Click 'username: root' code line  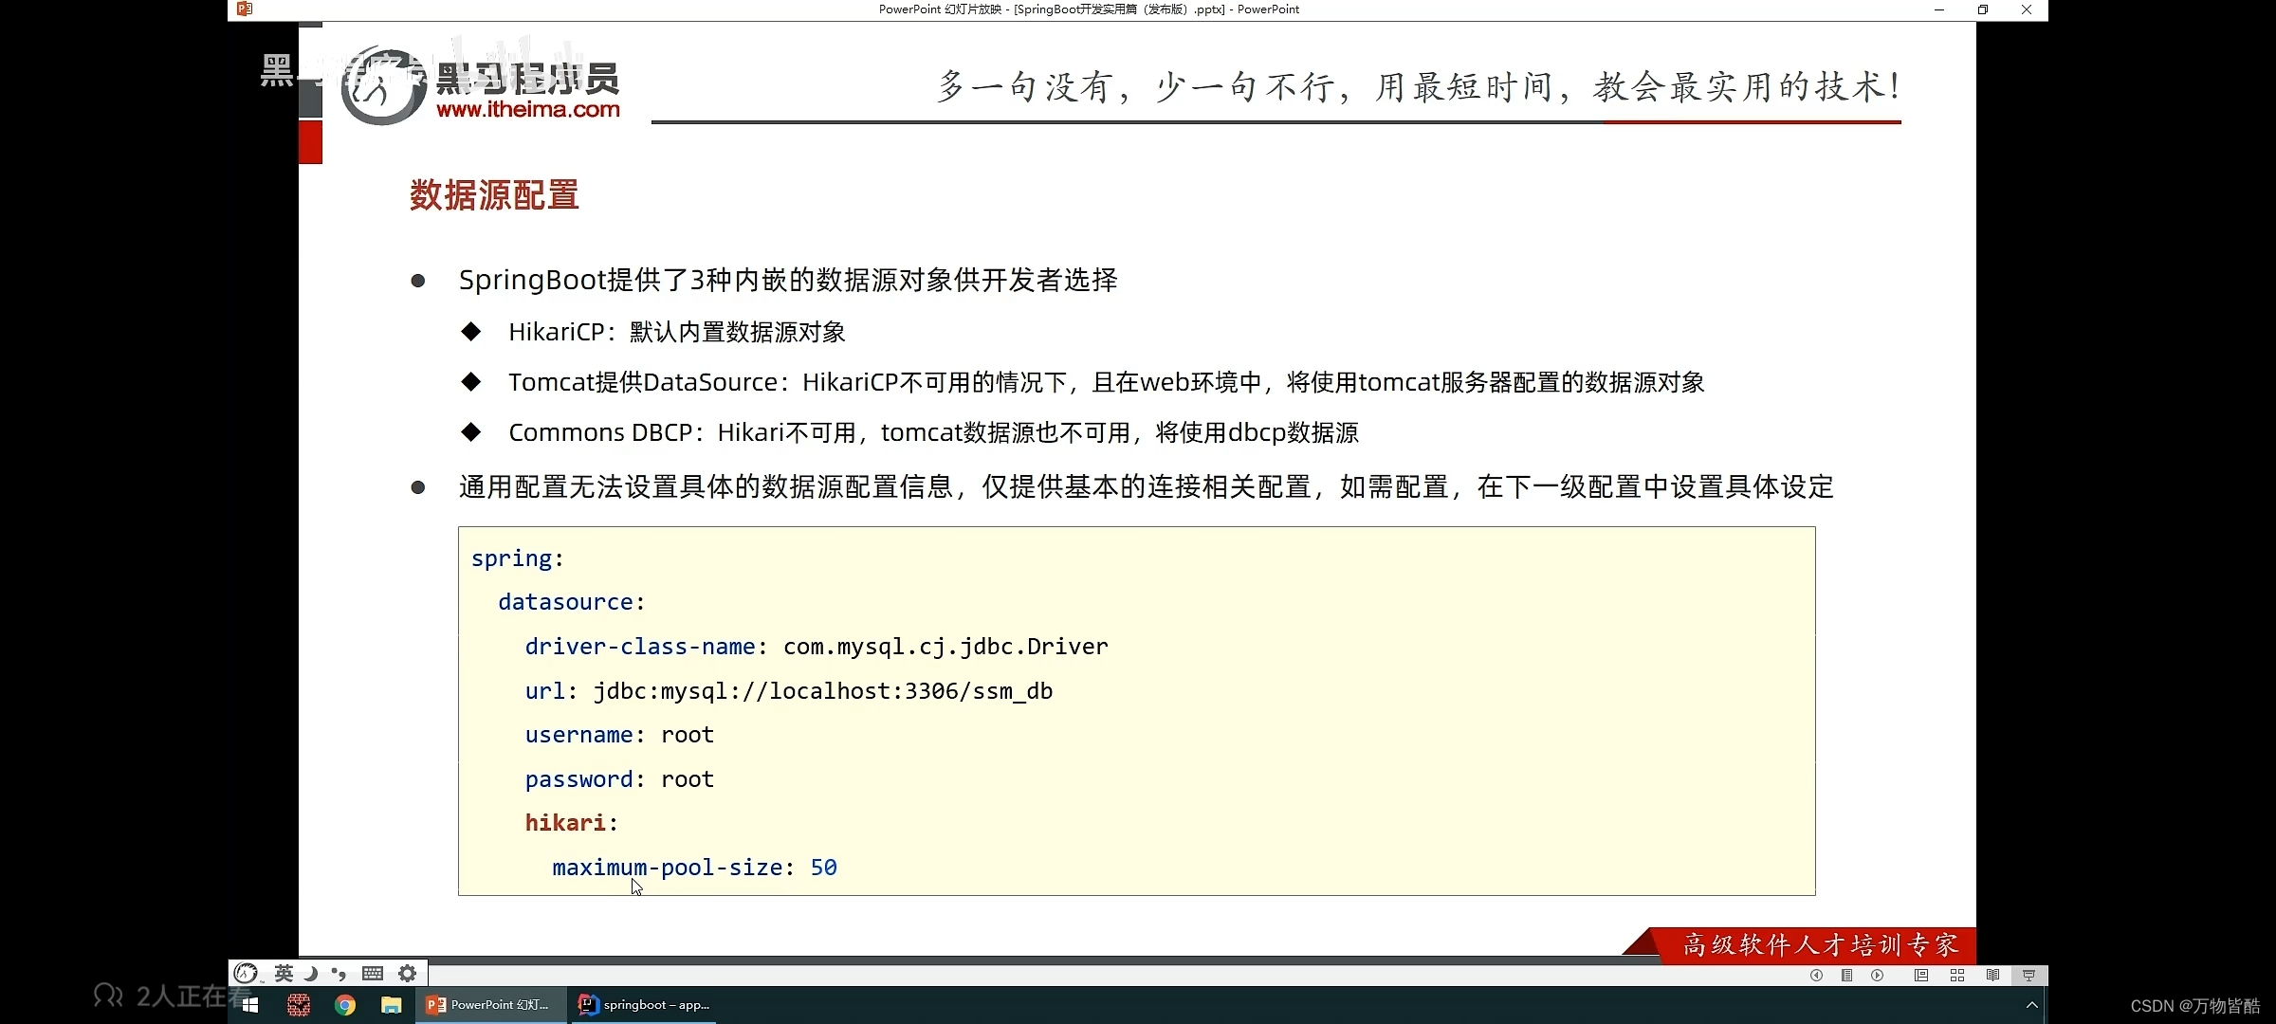click(x=619, y=735)
